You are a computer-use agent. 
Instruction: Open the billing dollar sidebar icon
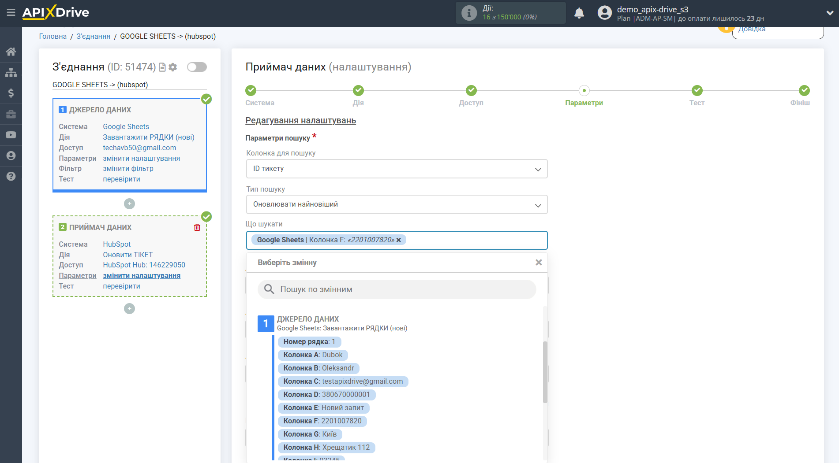(11, 93)
